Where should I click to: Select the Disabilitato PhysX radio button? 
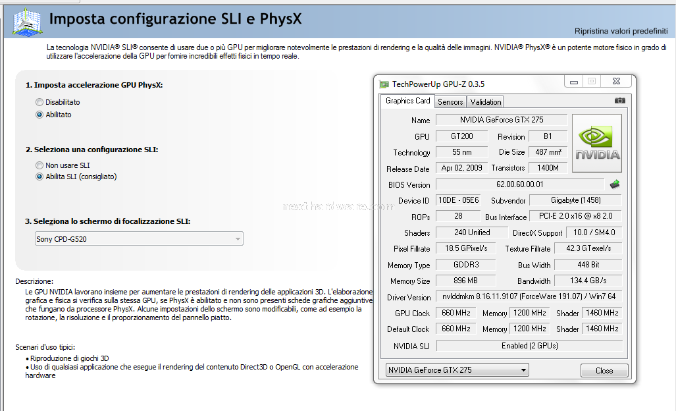39,102
